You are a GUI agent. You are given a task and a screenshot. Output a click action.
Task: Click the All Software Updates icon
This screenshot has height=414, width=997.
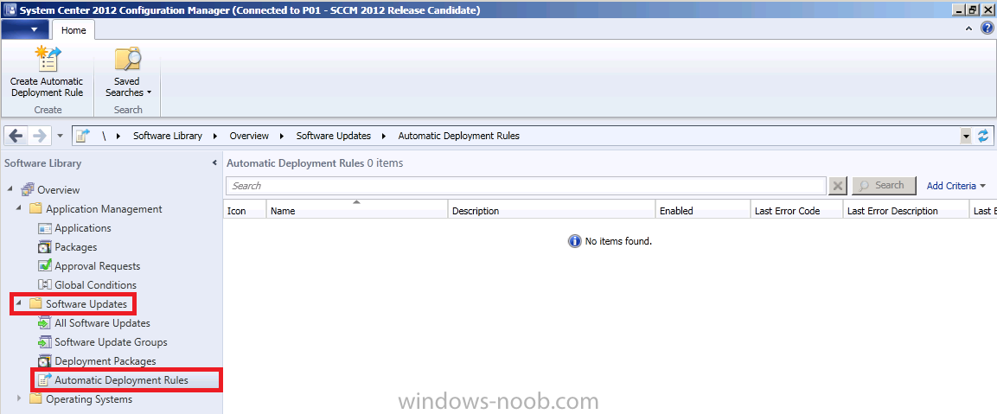(44, 323)
